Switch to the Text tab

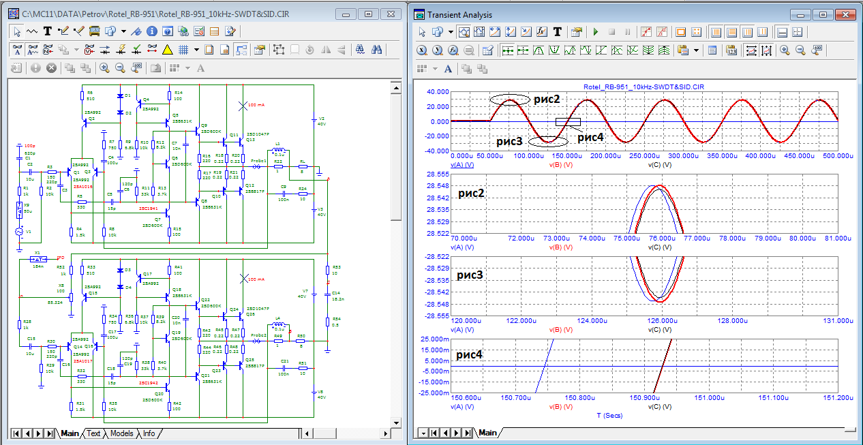(x=93, y=433)
